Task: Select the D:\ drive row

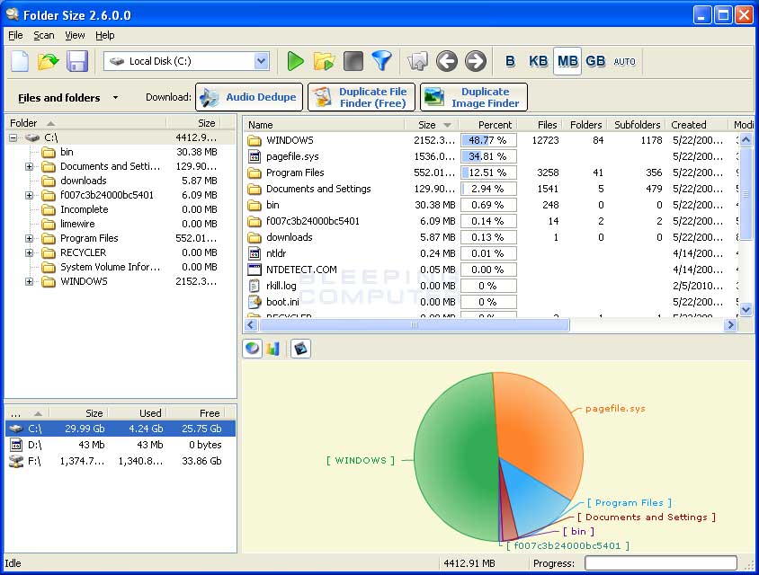Action: [120, 445]
